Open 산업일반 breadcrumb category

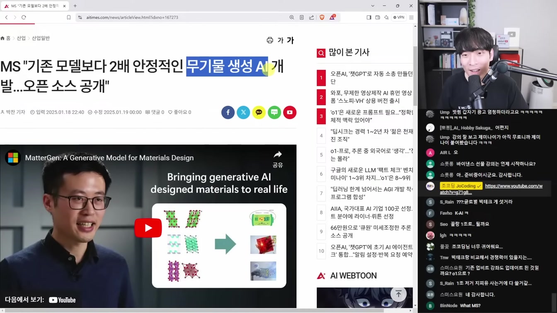click(41, 38)
